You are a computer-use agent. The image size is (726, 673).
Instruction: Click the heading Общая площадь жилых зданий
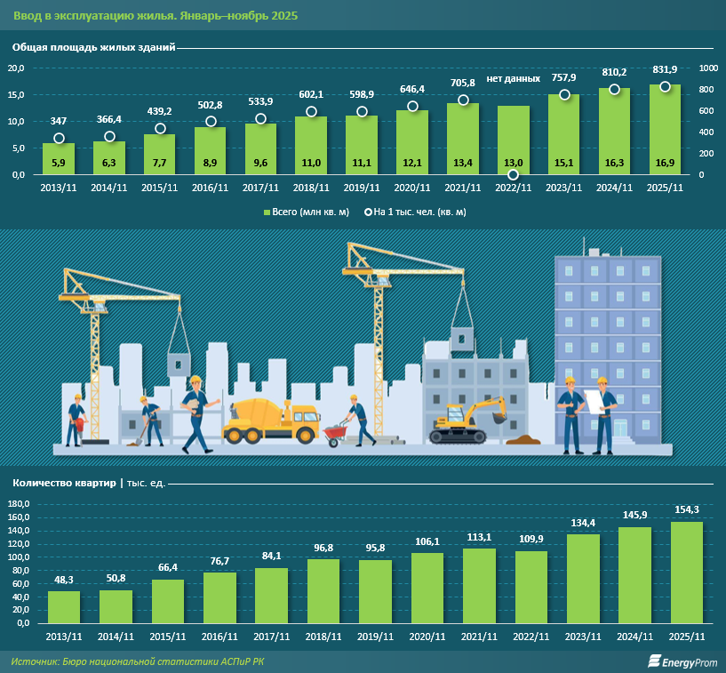coord(93,47)
